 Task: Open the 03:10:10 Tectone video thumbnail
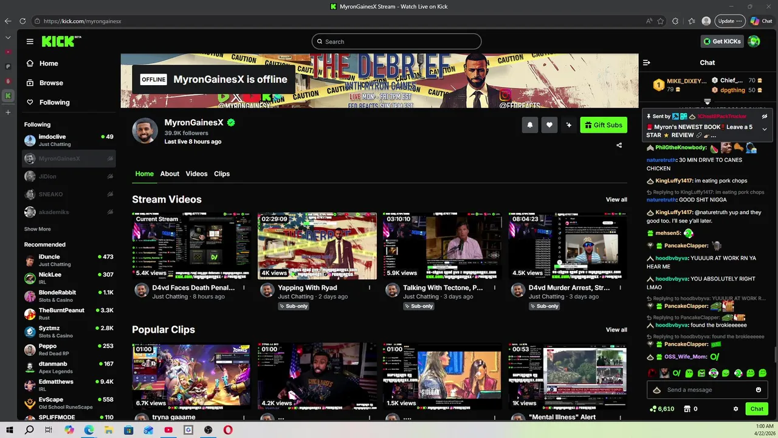click(442, 246)
